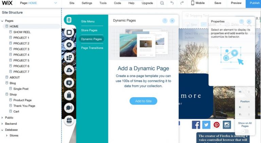Expand the Backend folder
The image size is (261, 143).
pos(2,124)
